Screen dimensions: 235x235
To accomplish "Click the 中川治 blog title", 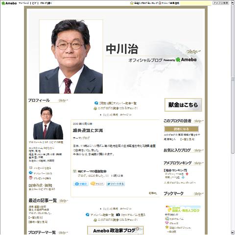I will [122, 49].
